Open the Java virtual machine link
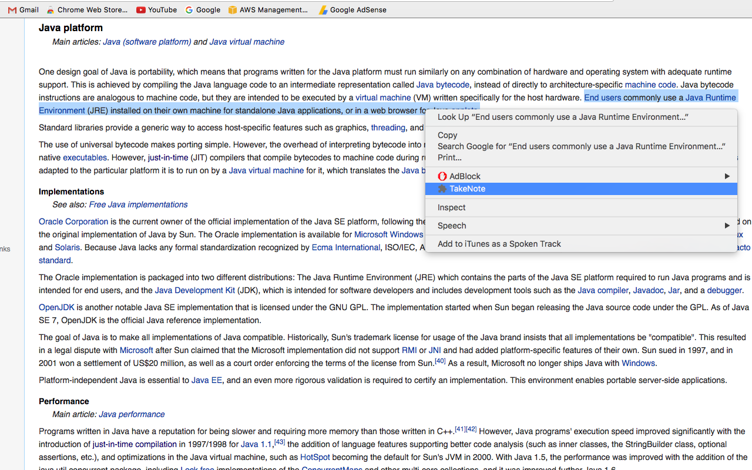 (247, 42)
